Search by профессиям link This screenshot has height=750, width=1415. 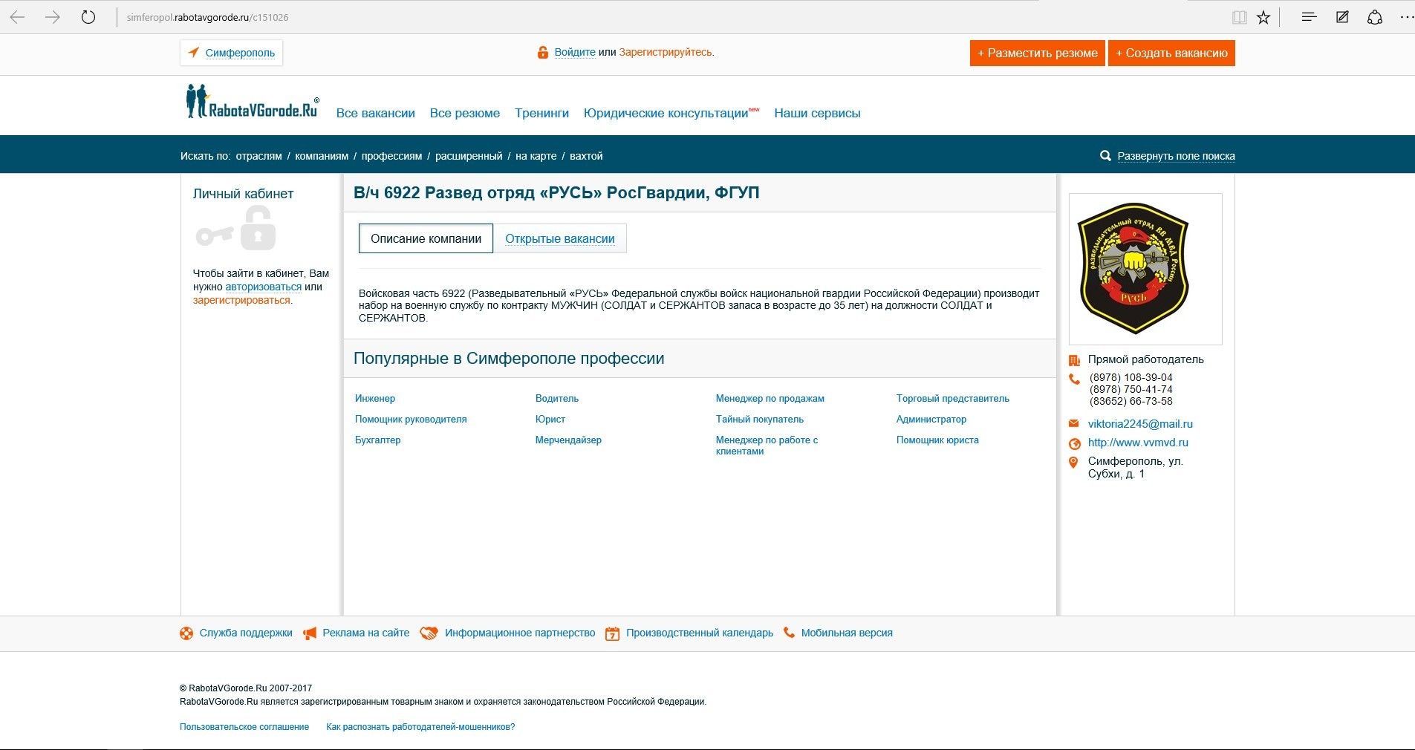pyautogui.click(x=391, y=156)
